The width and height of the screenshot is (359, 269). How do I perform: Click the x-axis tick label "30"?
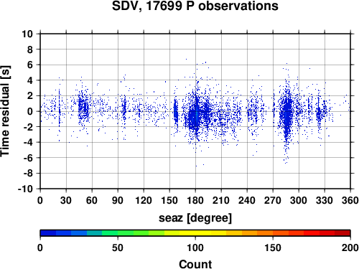click(66, 200)
